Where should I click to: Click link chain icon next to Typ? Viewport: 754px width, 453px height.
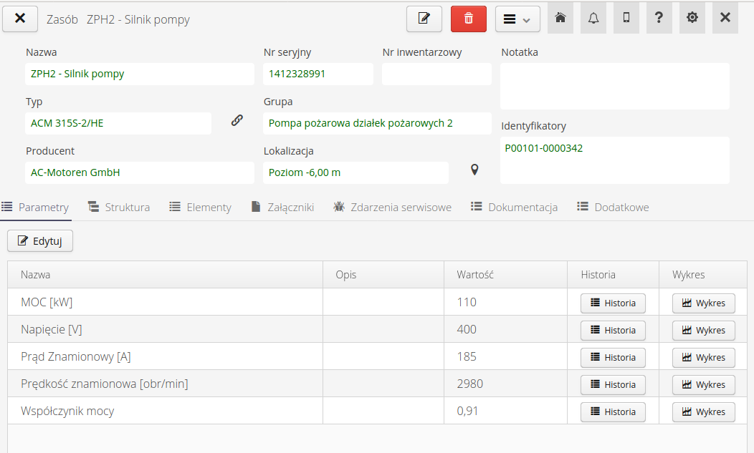point(237,120)
